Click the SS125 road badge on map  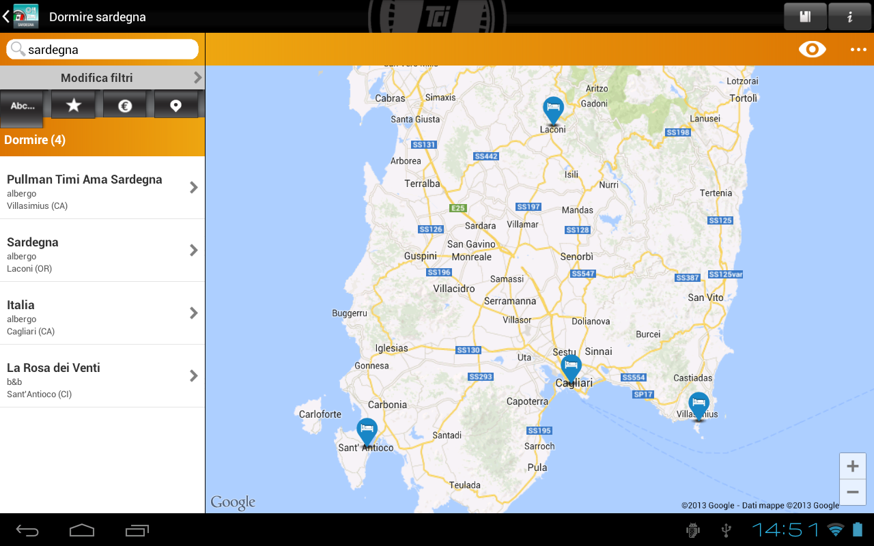(720, 220)
